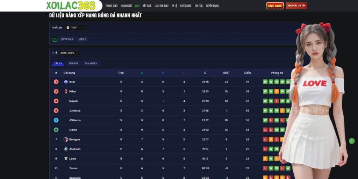
Task: Go to the Livescore menu item
Action: tap(186, 6)
